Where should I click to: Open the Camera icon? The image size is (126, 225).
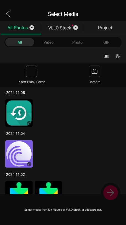(94, 71)
